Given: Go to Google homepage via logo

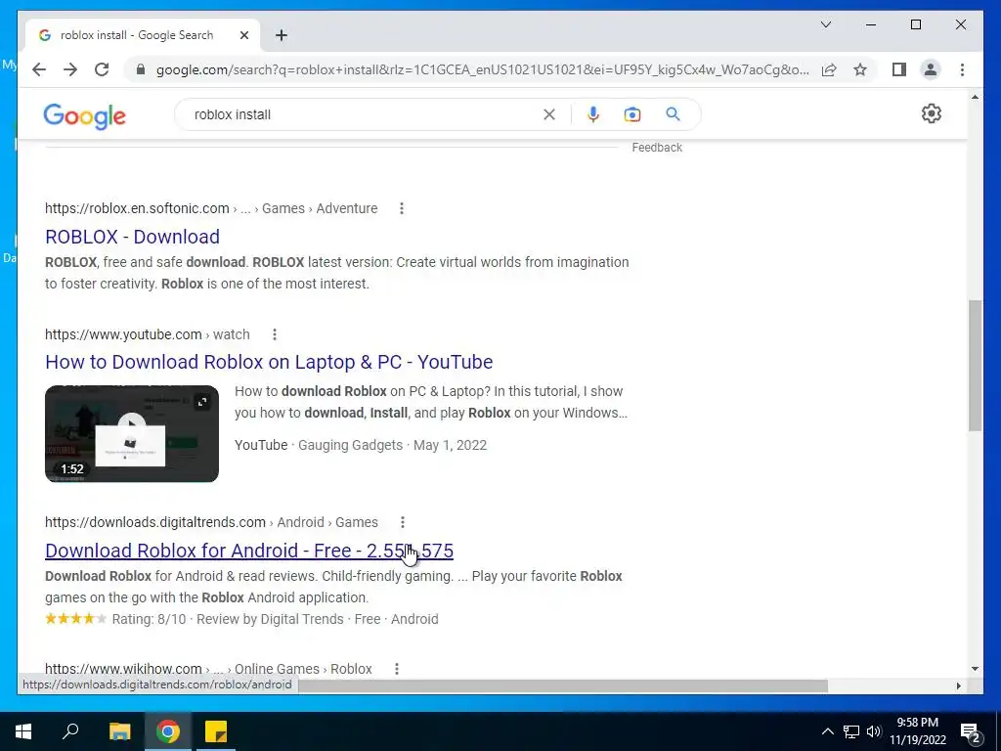Looking at the screenshot, I should [x=84, y=115].
